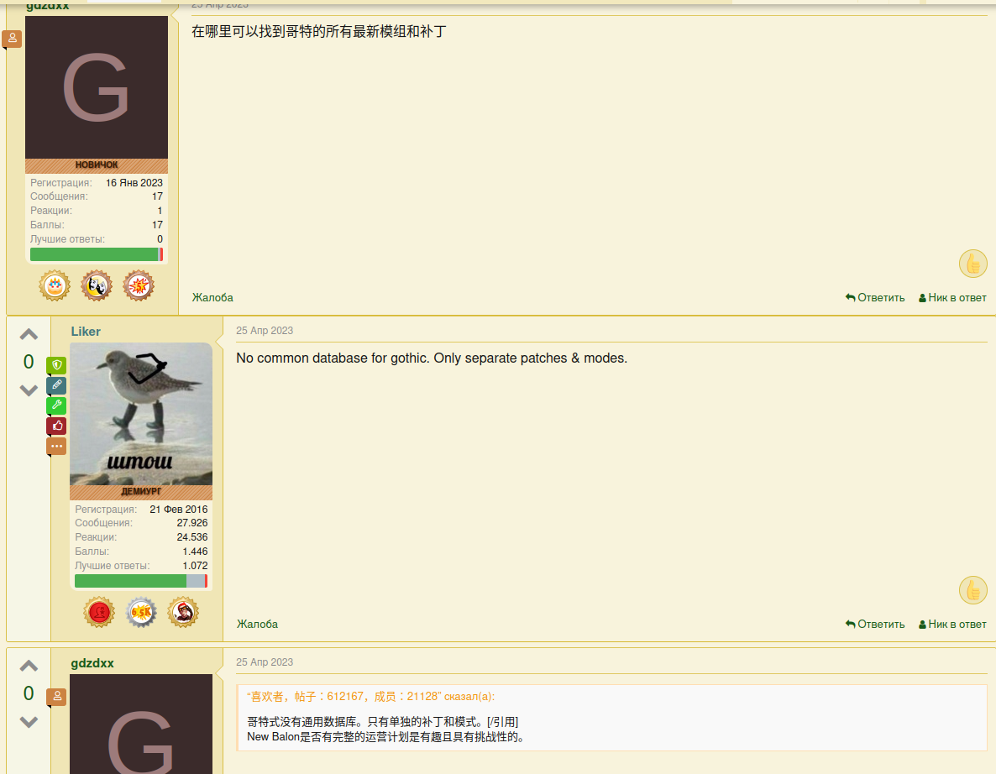996x774 pixels.
Task: Click Liker registration date 21 Фев 2016
Action: tap(179, 509)
